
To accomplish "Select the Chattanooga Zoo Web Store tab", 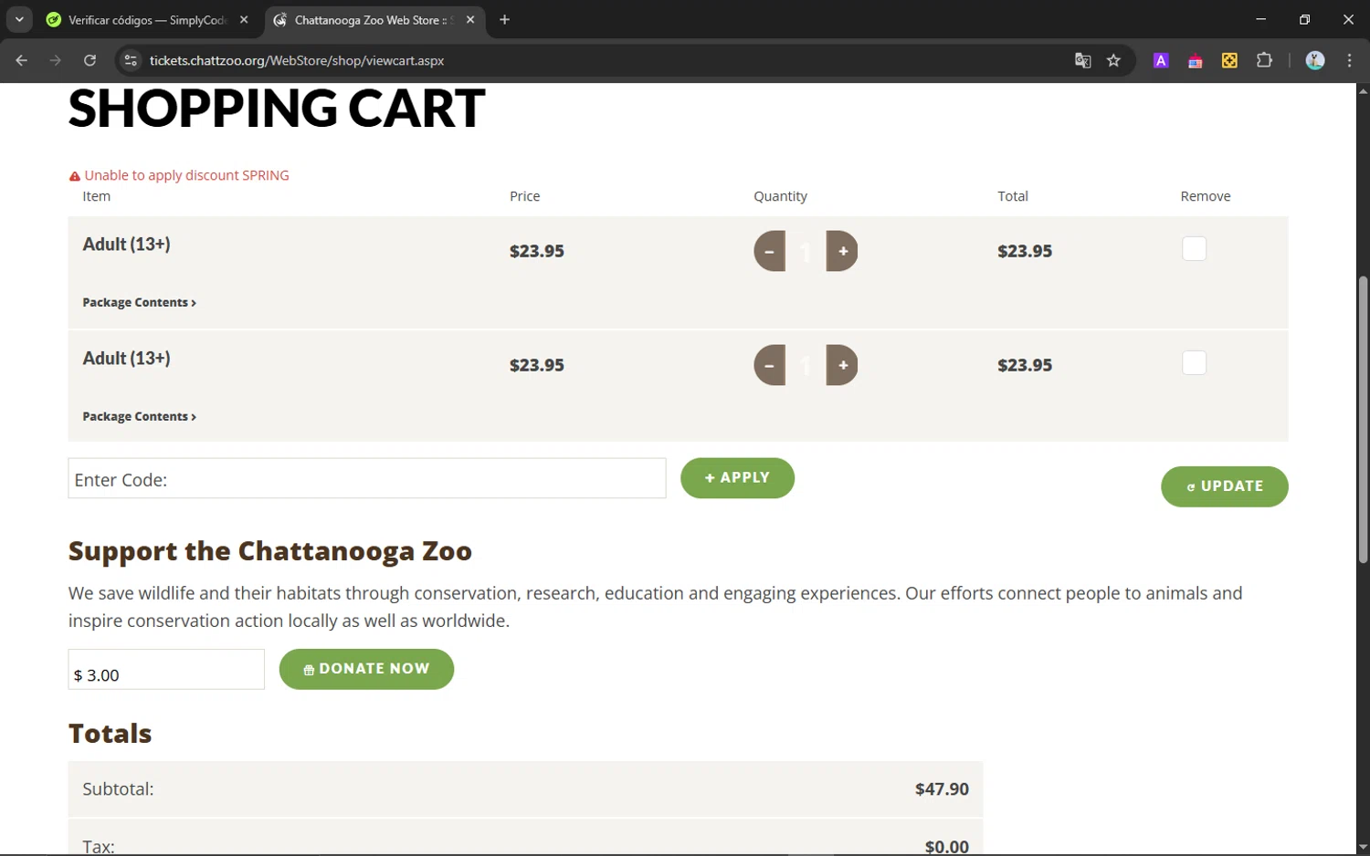I will click(376, 19).
